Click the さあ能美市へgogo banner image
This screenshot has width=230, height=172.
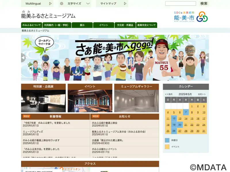[x=115, y=58]
